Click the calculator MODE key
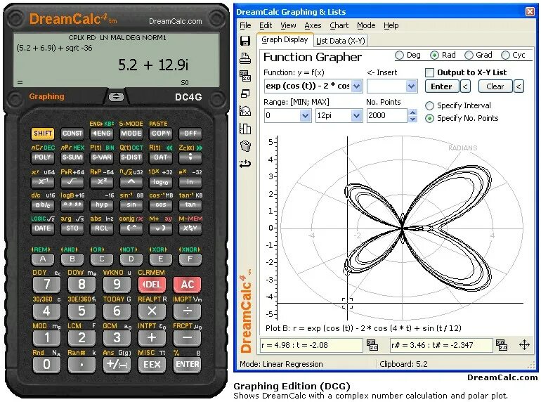This screenshot has height=402, width=541. 131,134
